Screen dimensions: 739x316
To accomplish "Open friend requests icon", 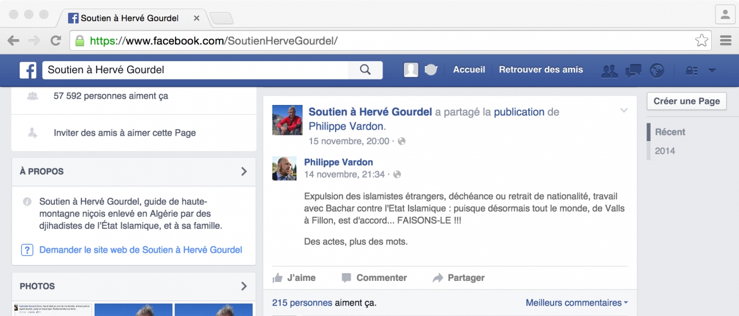I will [609, 70].
